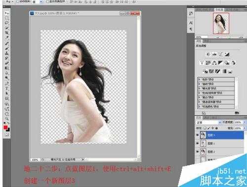This screenshot has height=187, width=247.
Task: Toggle the lock transparent pixels option
Action: point(205,128)
